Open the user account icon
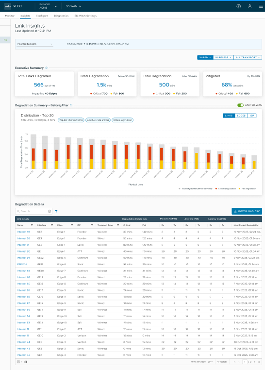The image size is (265, 370). tap(249, 6)
